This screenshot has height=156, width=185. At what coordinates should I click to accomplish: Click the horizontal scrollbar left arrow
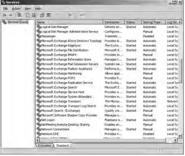pos(38,140)
